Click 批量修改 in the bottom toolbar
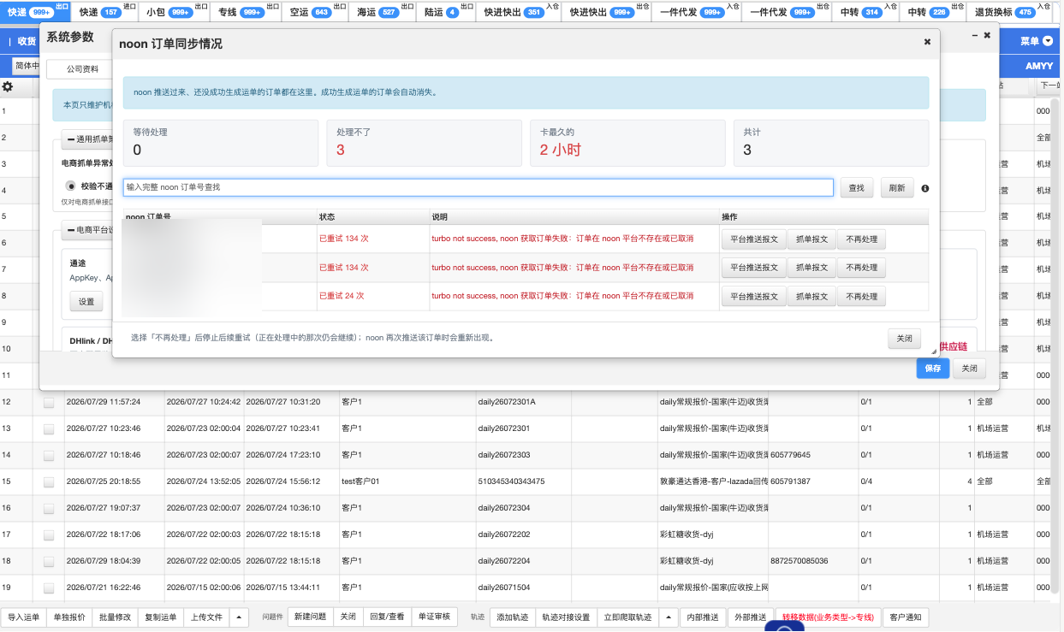Image resolution: width=1064 pixels, height=632 pixels. coord(115,617)
